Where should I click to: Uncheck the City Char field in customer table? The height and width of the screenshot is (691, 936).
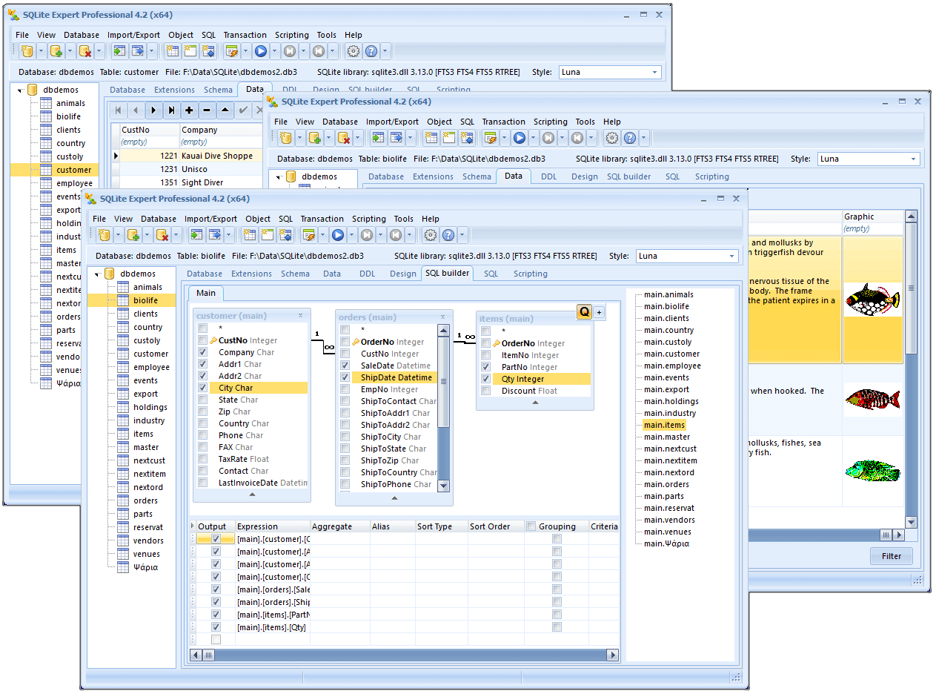(x=202, y=387)
